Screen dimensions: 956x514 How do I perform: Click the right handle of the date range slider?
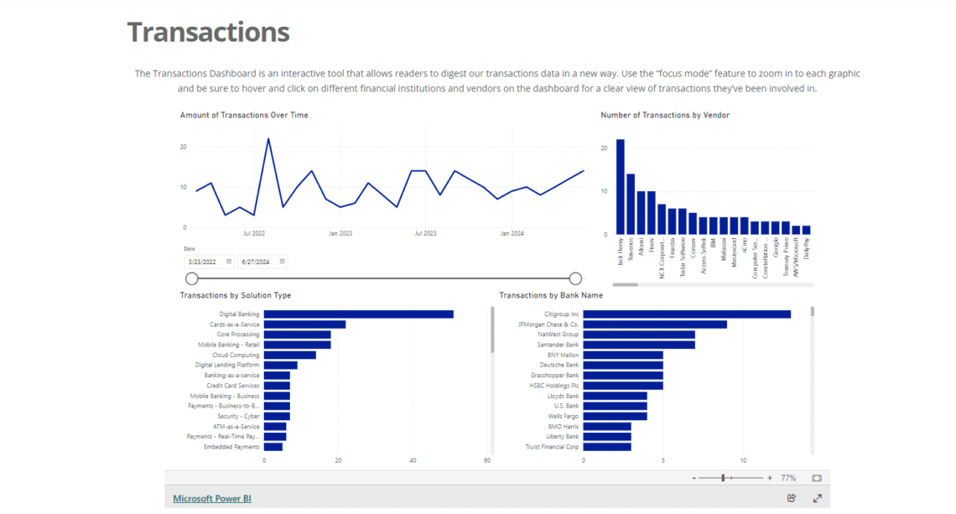coord(575,278)
